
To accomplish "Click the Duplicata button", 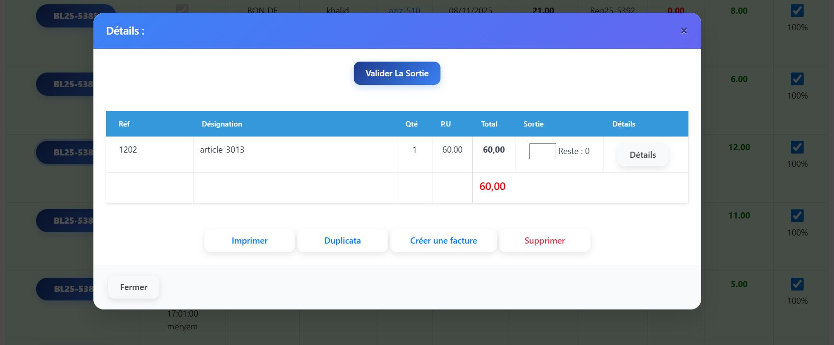I will click(x=342, y=241).
